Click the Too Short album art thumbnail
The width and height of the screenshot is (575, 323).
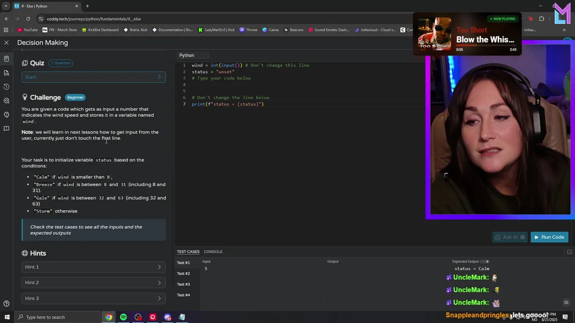[x=434, y=33]
